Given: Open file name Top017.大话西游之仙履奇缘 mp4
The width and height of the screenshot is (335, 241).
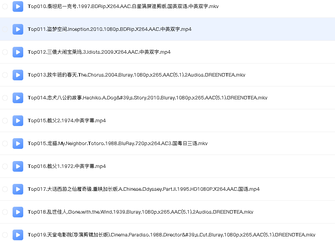Looking at the screenshot, I should coord(144,189).
